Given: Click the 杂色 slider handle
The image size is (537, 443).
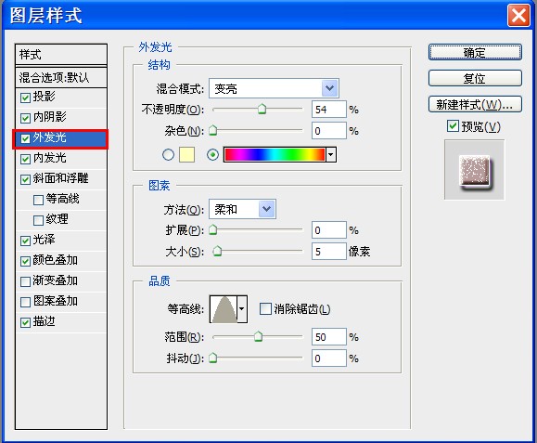Looking at the screenshot, I should point(213,130).
